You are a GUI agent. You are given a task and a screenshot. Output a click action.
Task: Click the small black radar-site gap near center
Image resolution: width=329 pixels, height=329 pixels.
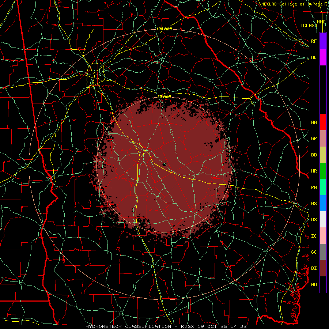[164, 164]
